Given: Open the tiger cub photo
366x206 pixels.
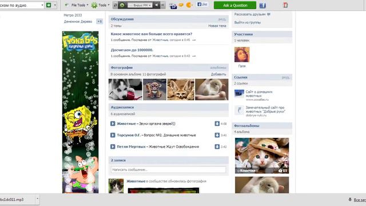Looking at the screenshot, I should (x=154, y=89).
